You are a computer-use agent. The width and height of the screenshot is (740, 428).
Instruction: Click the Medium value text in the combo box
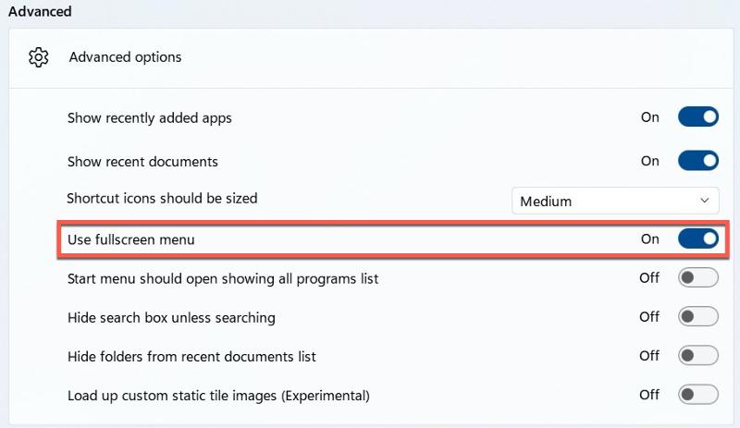tap(546, 202)
